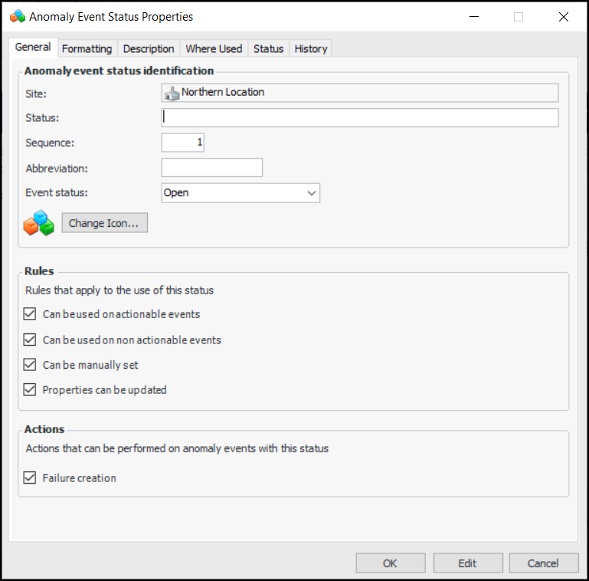Close the Anomaly Event Status Properties window
This screenshot has width=589, height=581.
[564, 16]
